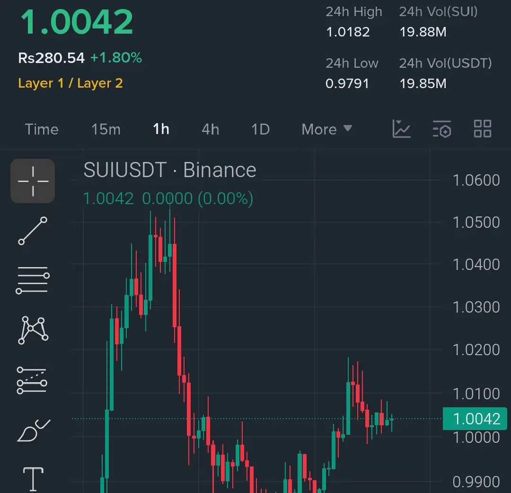Click the 24h Vol(SUI) value 19.88M
Screen dimensions: 511x493
[x=423, y=32]
